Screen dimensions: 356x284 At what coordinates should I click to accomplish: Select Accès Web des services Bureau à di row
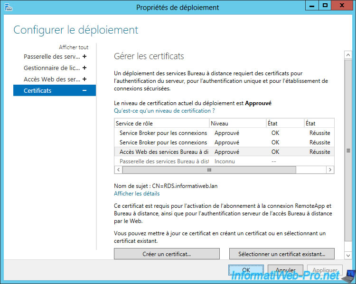[225, 152]
